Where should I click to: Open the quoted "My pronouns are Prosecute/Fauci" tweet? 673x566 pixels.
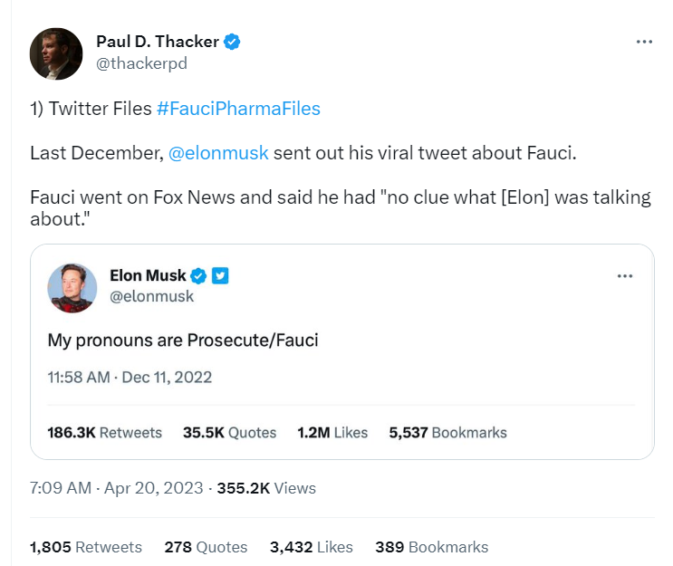[183, 341]
